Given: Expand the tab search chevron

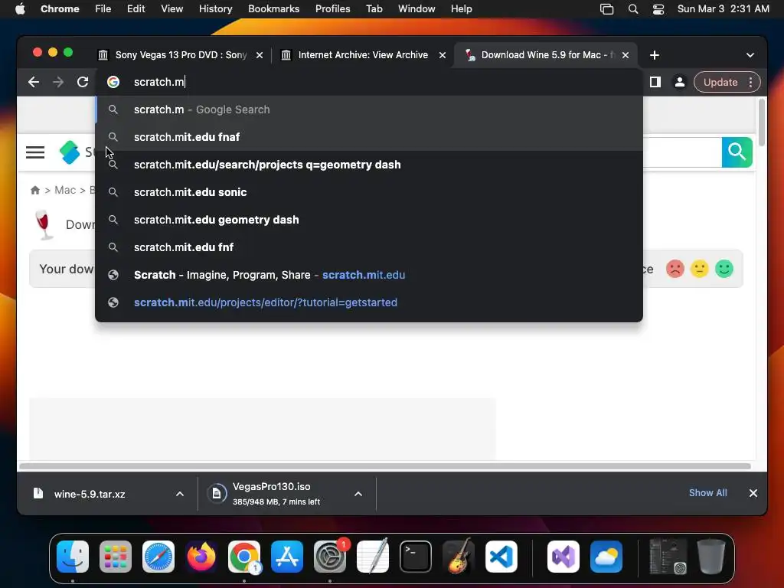Looking at the screenshot, I should [x=750, y=55].
